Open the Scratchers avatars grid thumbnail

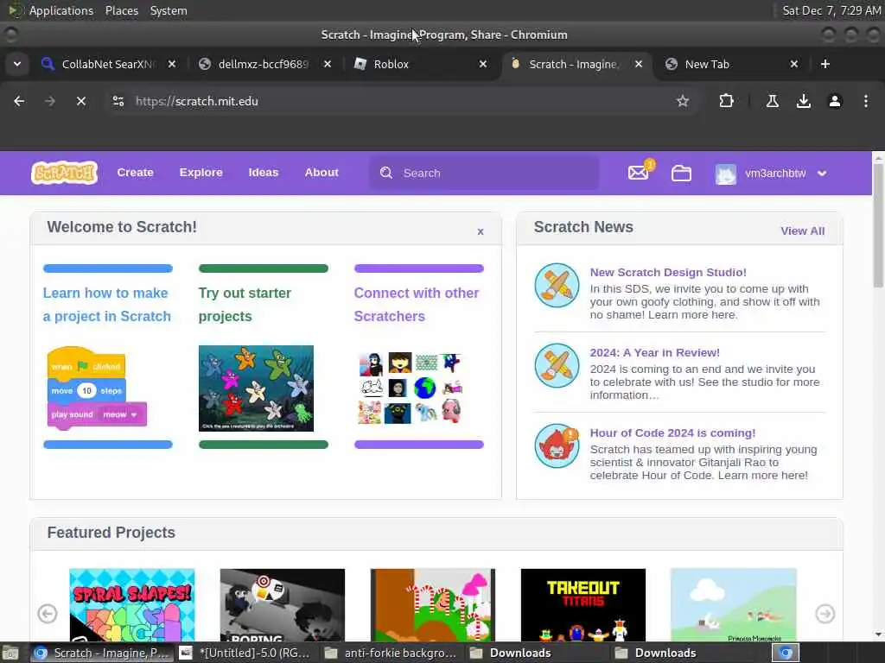coord(411,388)
